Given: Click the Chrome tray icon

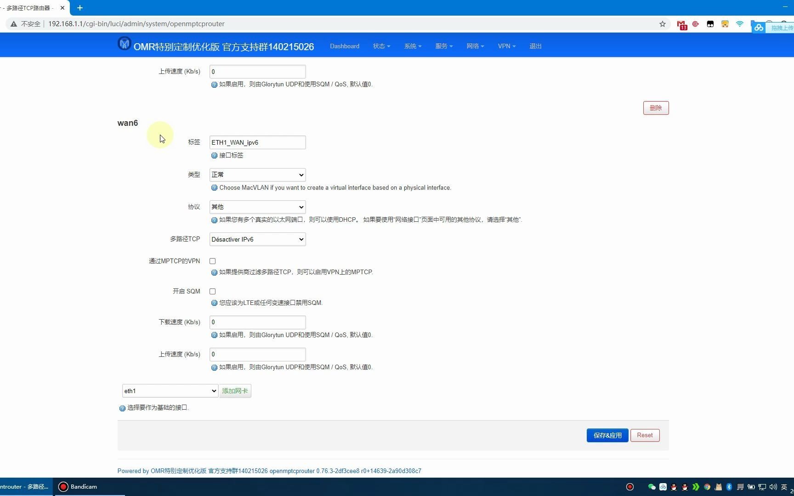Looking at the screenshot, I should tap(707, 487).
